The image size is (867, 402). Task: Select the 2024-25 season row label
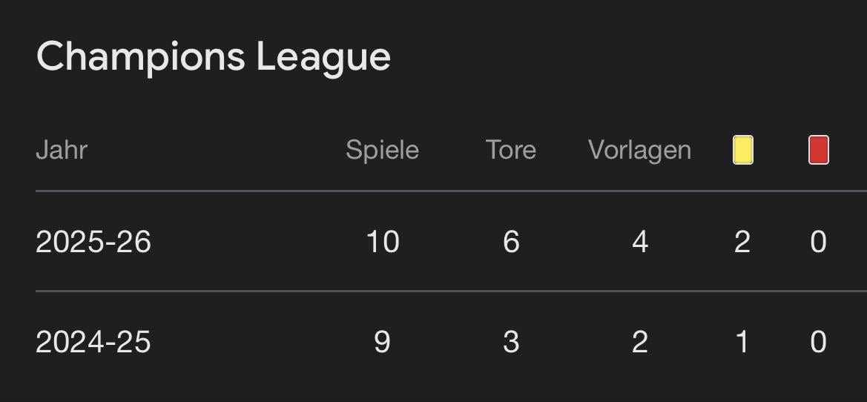point(93,342)
